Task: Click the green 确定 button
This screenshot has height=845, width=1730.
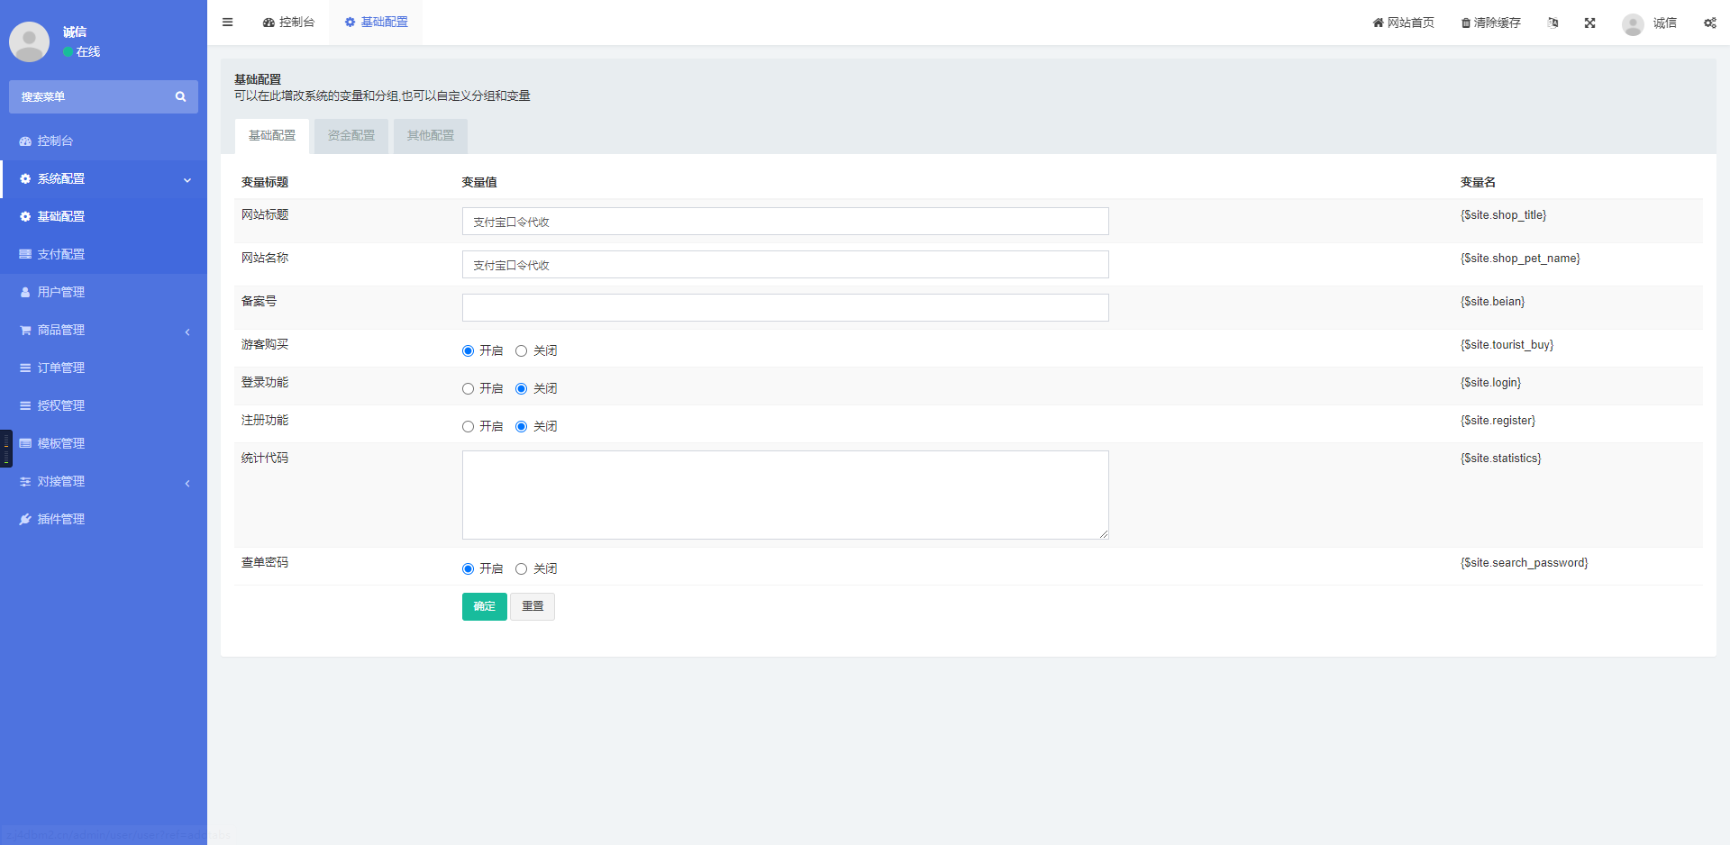Action: (x=484, y=606)
